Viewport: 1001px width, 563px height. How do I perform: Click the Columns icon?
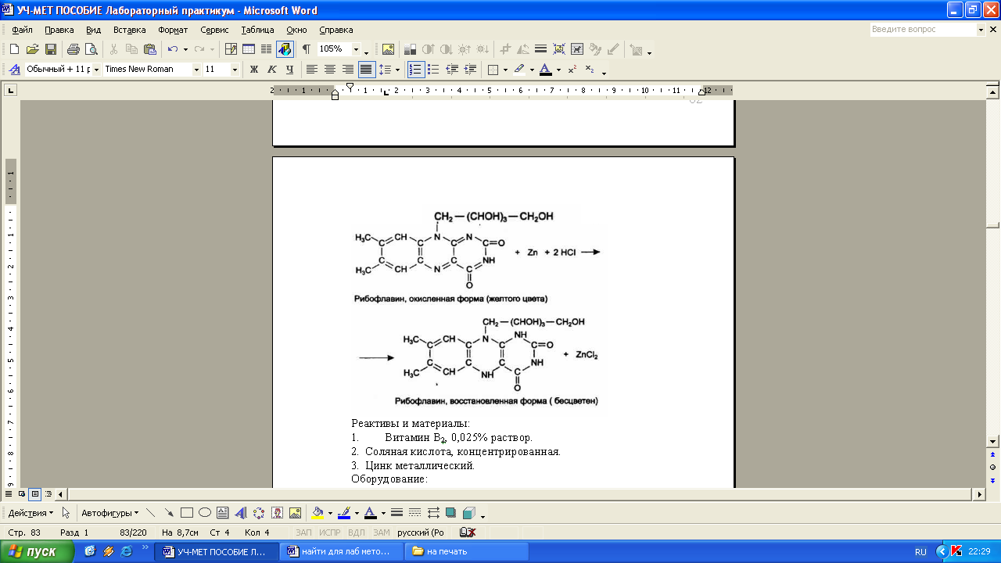266,49
